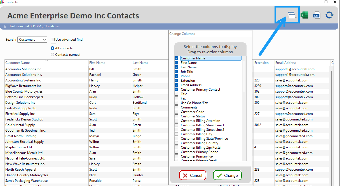Sort by Last Name column header
The height and width of the screenshot is (186, 340).
pos(150,63)
